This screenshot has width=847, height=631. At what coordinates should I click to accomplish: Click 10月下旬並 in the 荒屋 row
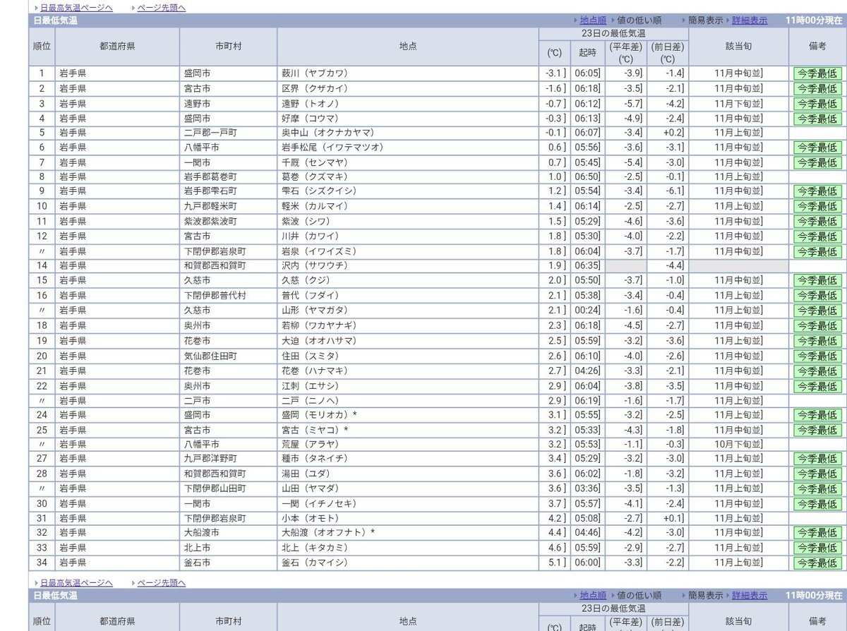tap(738, 444)
